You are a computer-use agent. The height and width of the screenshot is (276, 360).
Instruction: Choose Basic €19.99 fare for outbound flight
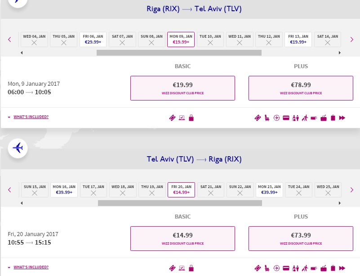pos(182,88)
